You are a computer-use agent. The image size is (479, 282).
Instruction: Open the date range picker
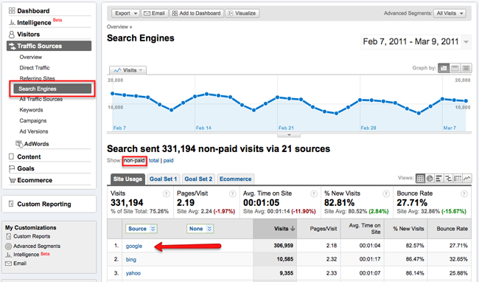[416, 41]
